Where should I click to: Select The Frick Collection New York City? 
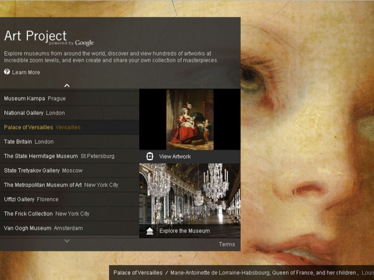(47, 213)
